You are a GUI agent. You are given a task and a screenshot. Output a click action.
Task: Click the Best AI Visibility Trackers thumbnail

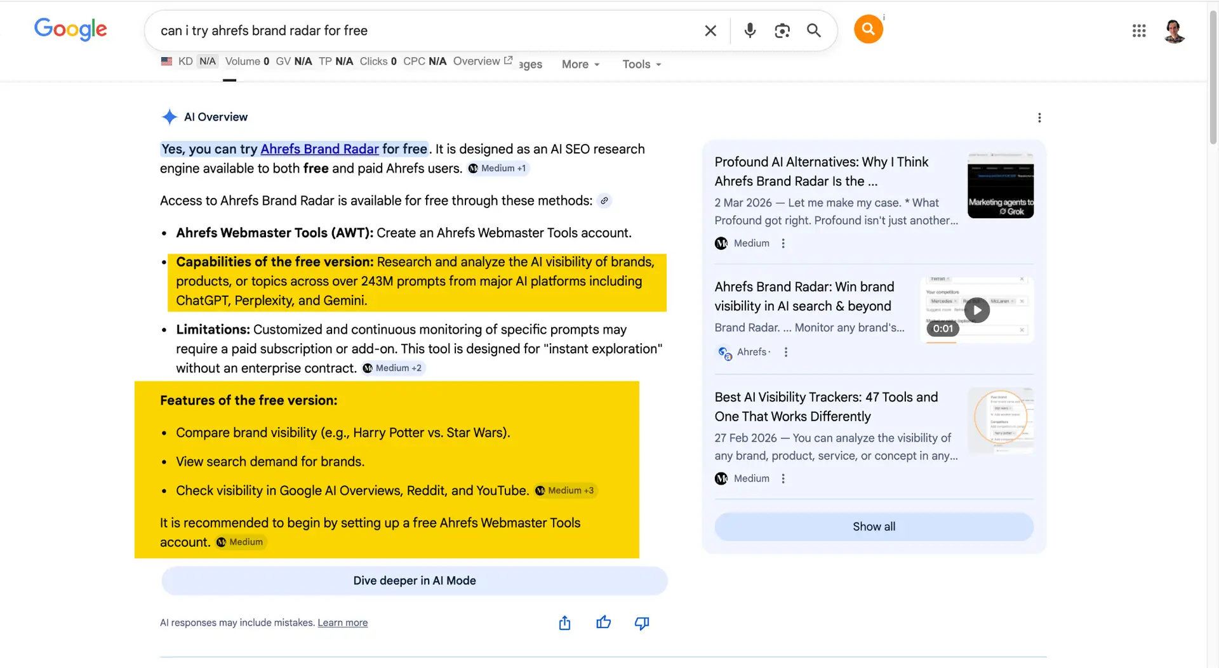pyautogui.click(x=1001, y=421)
